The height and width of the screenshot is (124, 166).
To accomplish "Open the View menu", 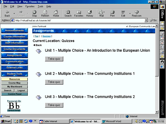I will coord(20,7).
